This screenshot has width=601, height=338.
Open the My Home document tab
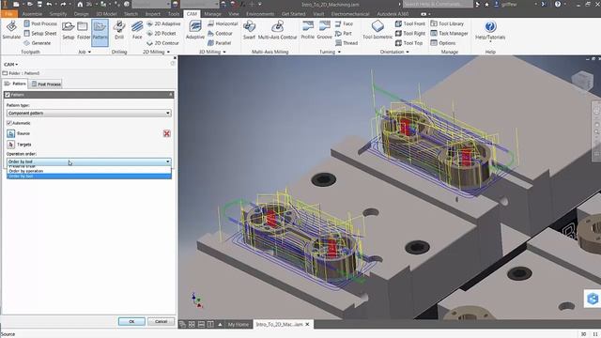(239, 324)
